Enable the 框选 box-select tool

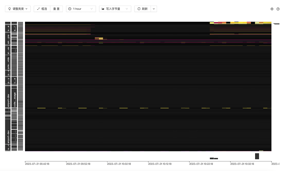pos(42,9)
